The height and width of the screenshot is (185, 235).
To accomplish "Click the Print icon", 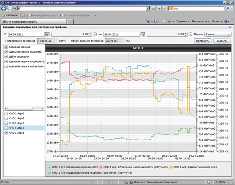I will 169,22.
